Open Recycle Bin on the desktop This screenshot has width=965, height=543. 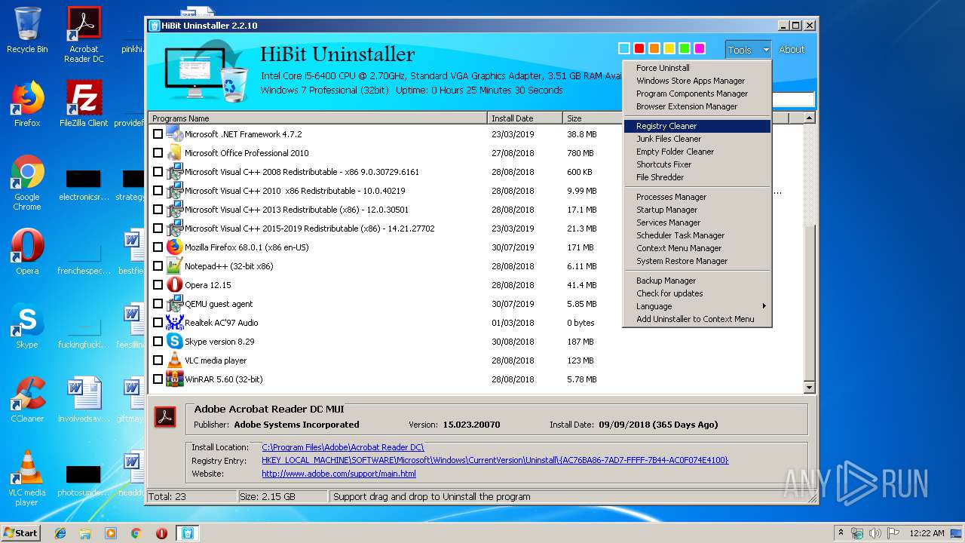pyautogui.click(x=27, y=30)
